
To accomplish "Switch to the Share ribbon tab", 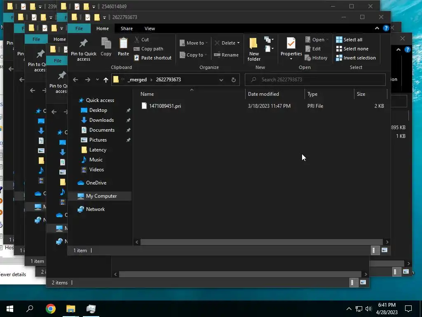I will point(127,28).
